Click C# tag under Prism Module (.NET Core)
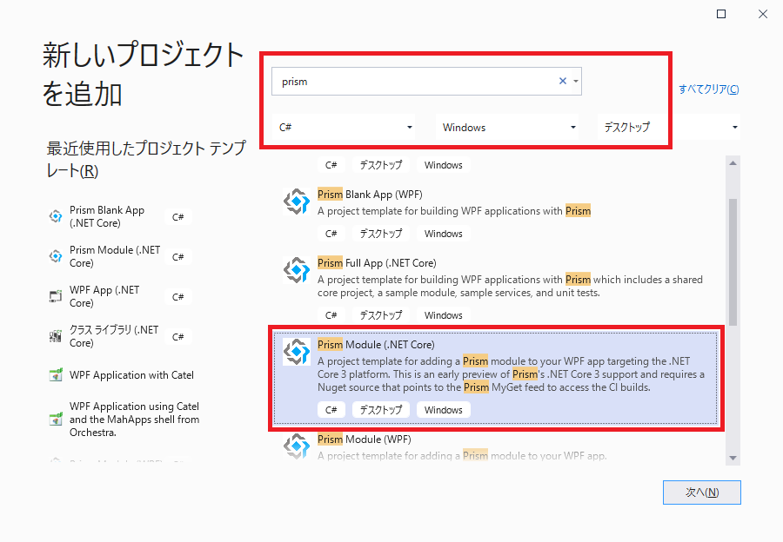The width and height of the screenshot is (783, 542). pyautogui.click(x=331, y=410)
